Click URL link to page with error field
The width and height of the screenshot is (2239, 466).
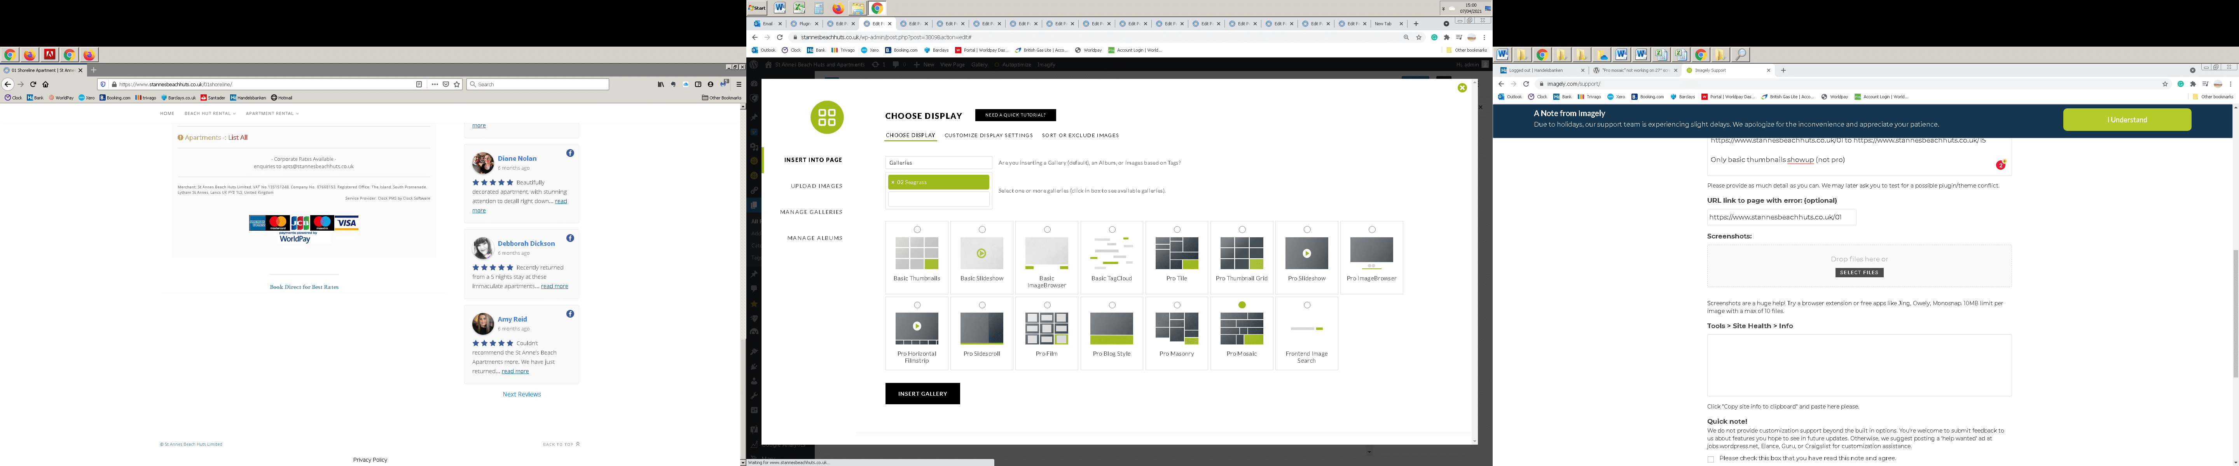point(1781,217)
